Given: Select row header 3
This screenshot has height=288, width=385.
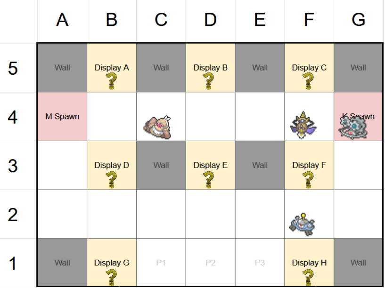Looking at the screenshot, I should [x=13, y=166].
